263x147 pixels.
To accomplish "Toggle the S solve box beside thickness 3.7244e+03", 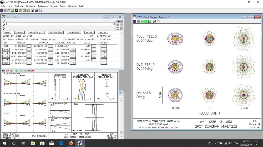I will pos(50,60).
